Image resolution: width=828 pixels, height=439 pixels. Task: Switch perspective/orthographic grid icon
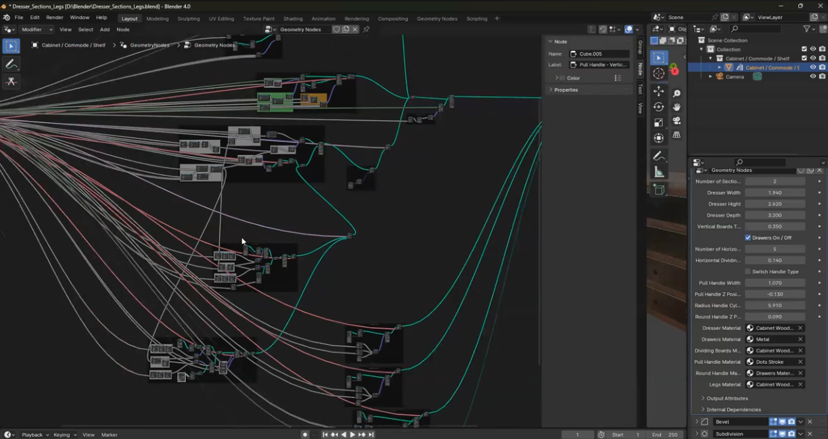click(x=676, y=135)
